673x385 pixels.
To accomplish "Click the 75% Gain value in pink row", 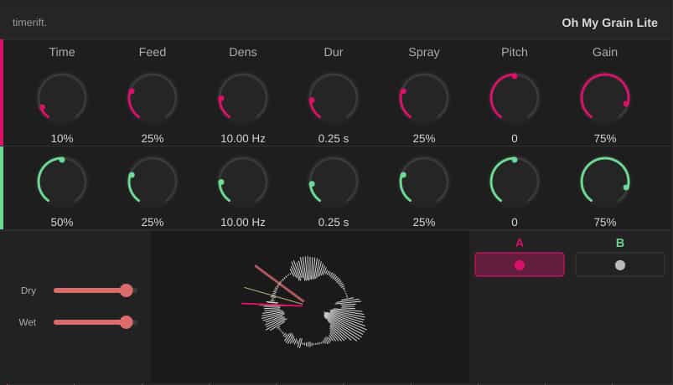I will coord(605,138).
